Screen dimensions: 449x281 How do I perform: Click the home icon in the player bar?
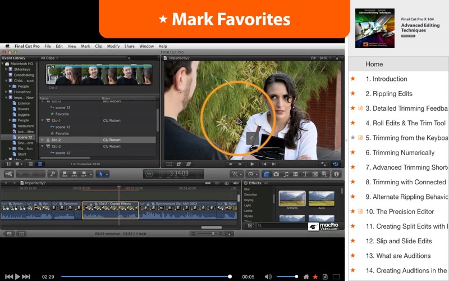click(306, 277)
